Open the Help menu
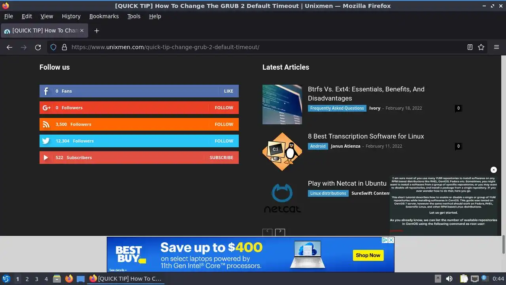This screenshot has width=506, height=285. [155, 16]
